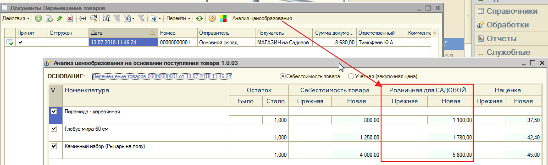Search by number with magnifier icon
Screen dimensions: 548x165
tap(93, 18)
